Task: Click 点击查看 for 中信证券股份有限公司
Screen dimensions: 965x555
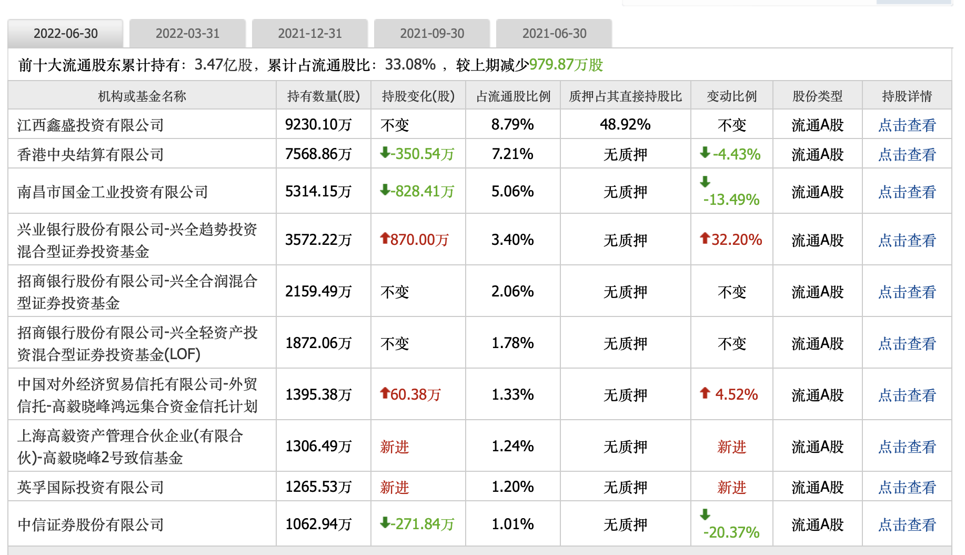Action: coord(907,524)
